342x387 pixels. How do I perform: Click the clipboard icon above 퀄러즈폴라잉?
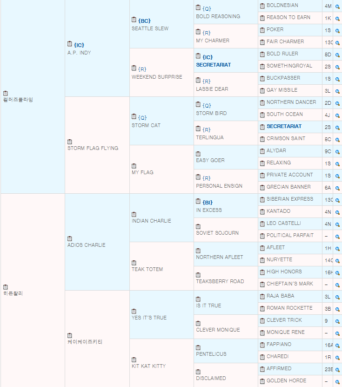(x=6, y=93)
